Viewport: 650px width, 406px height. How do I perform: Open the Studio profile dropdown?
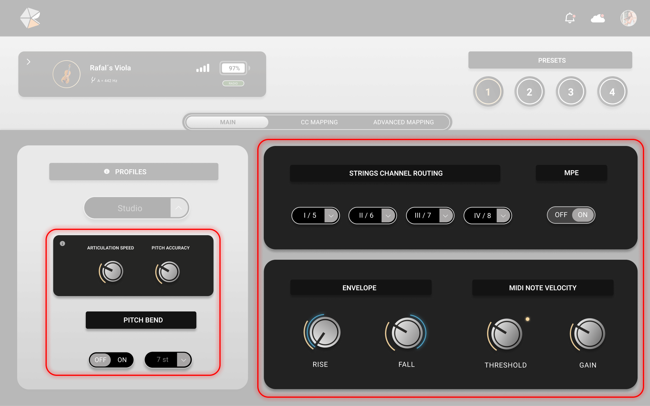click(179, 208)
